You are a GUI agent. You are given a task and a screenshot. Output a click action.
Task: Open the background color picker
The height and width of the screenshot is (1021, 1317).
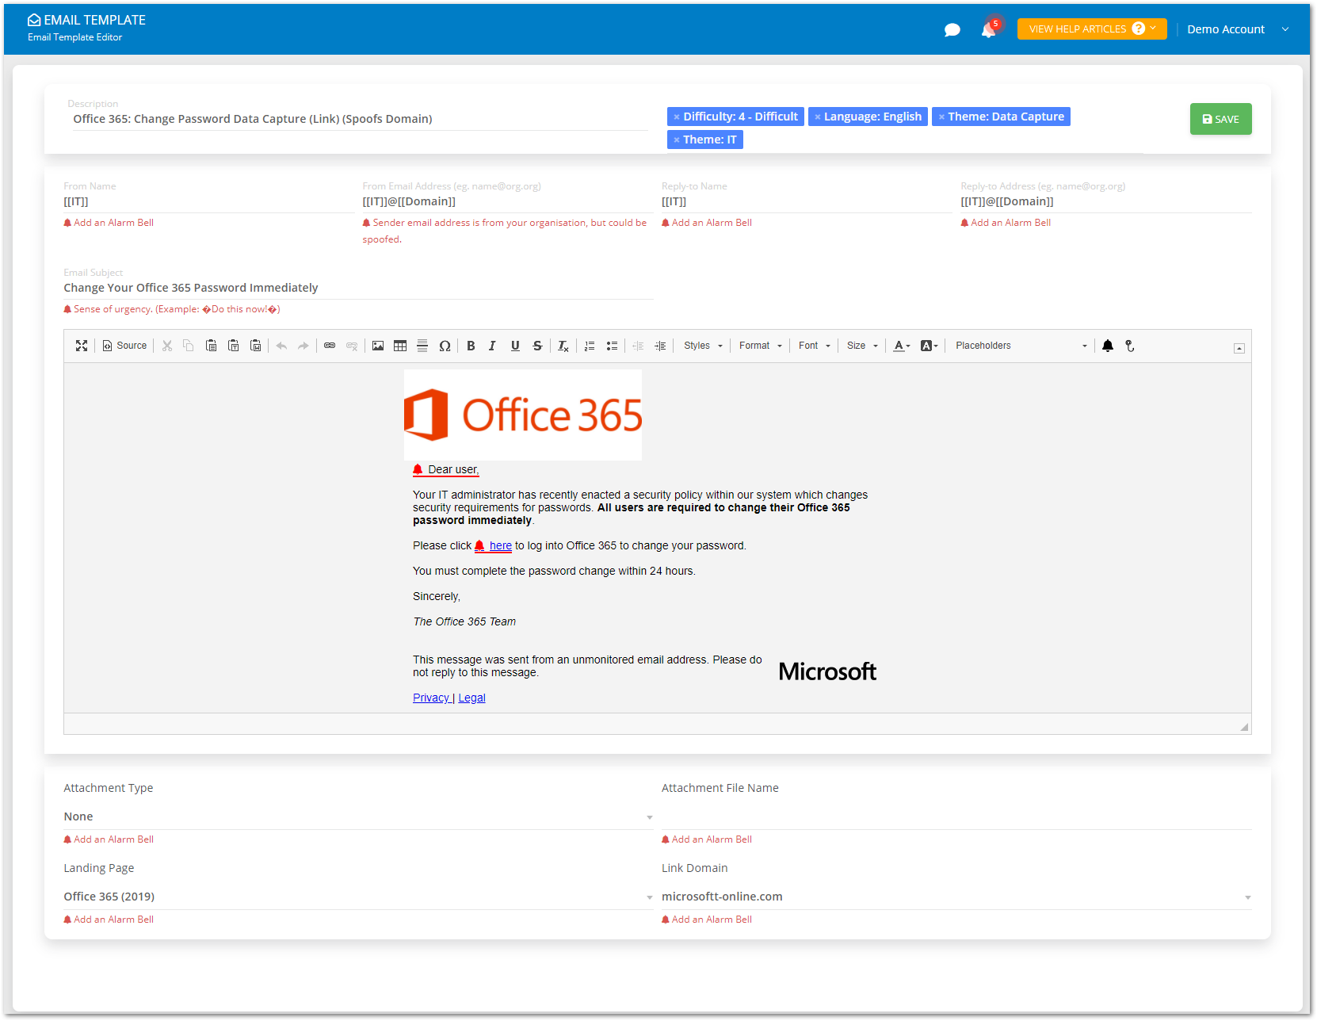point(929,346)
